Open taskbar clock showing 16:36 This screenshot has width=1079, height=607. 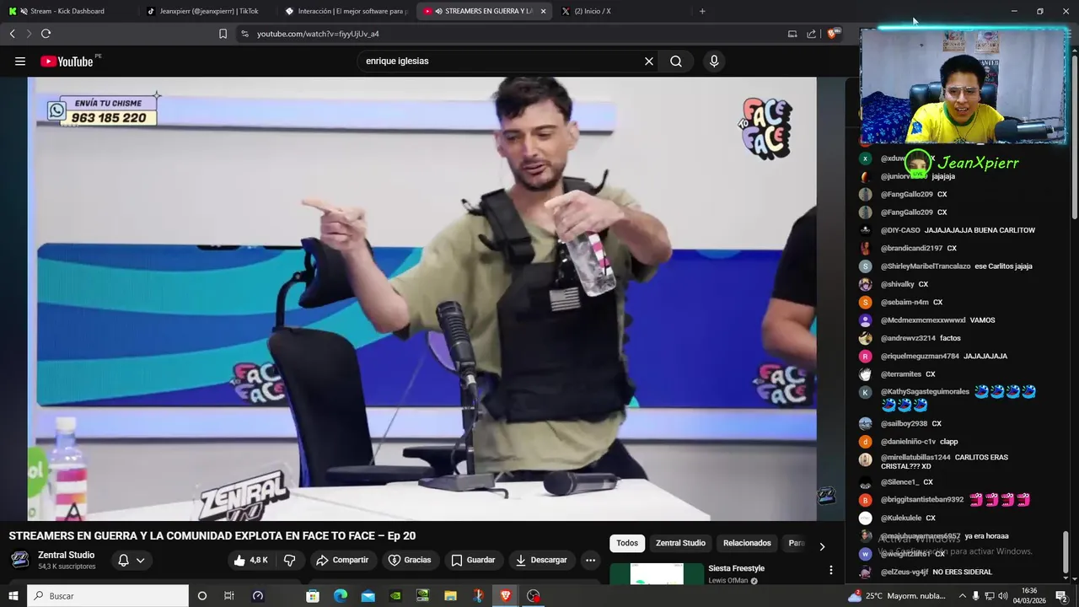pos(1029,596)
